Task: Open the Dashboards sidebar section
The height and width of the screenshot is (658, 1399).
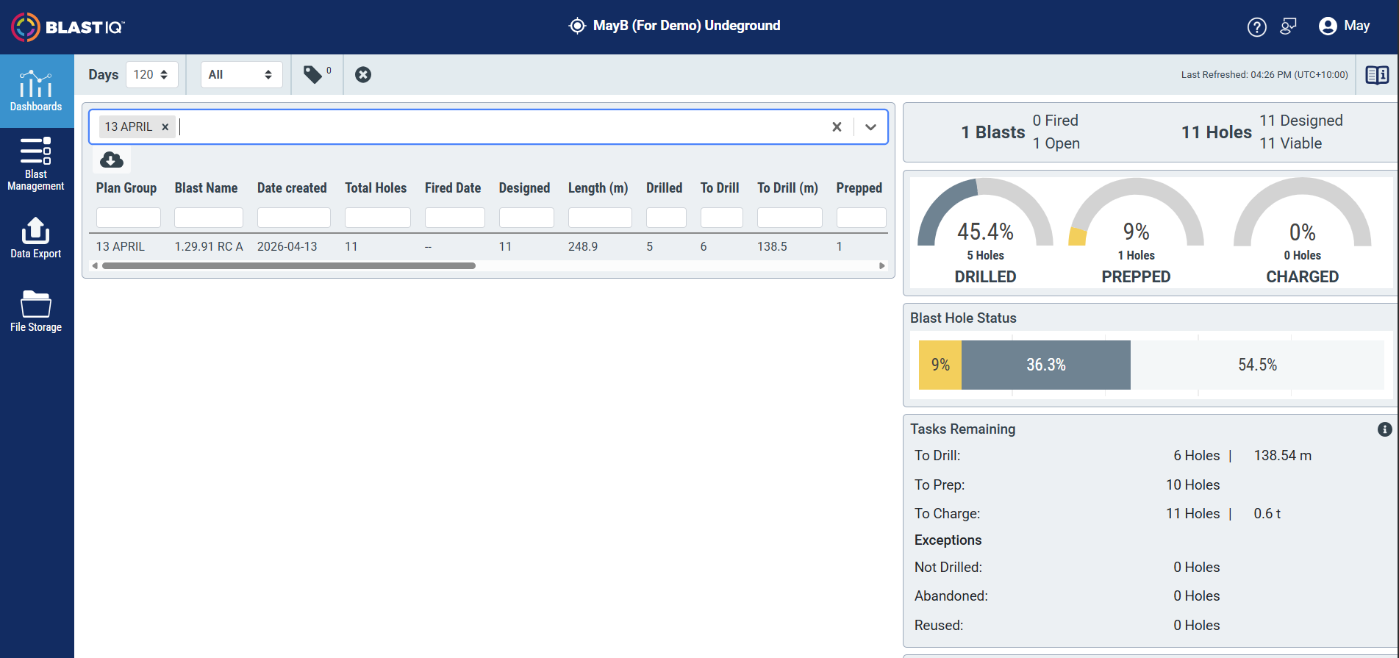Action: (x=36, y=90)
